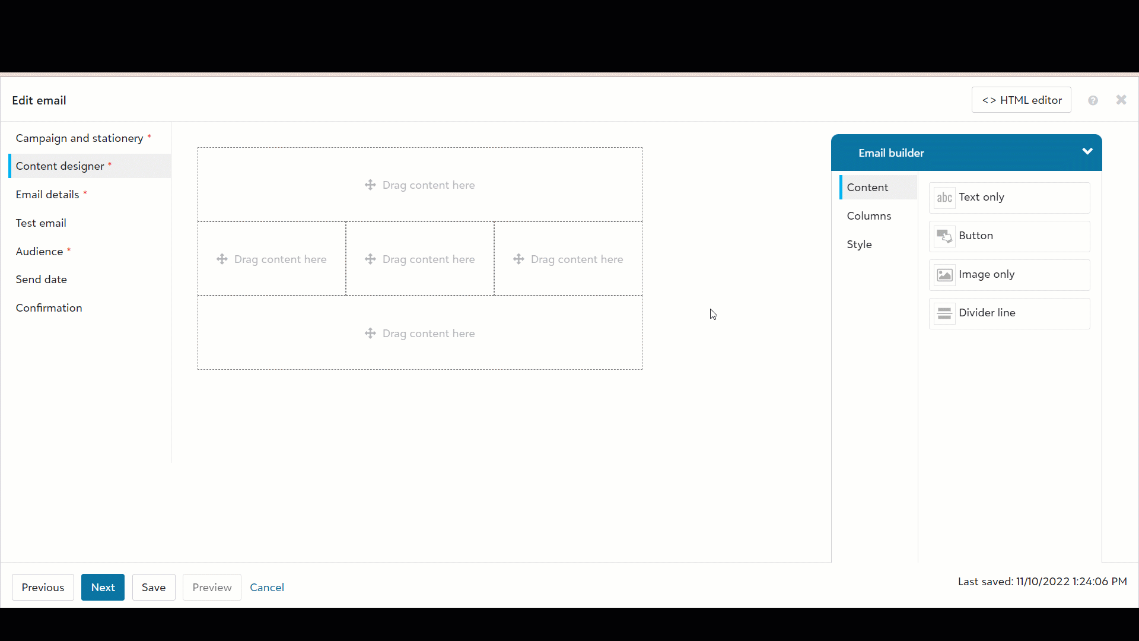Select the Button content block icon
Screen dimensions: 1139x641
click(944, 236)
